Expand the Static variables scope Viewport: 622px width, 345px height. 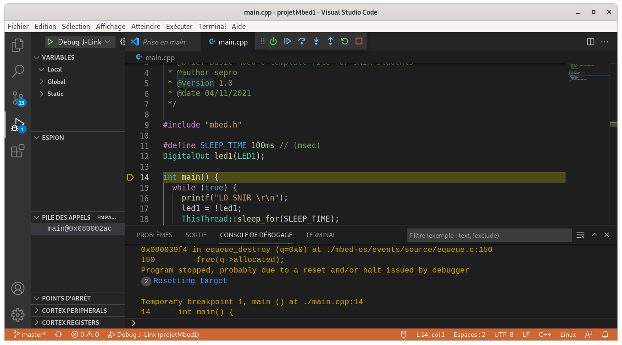tap(78, 94)
